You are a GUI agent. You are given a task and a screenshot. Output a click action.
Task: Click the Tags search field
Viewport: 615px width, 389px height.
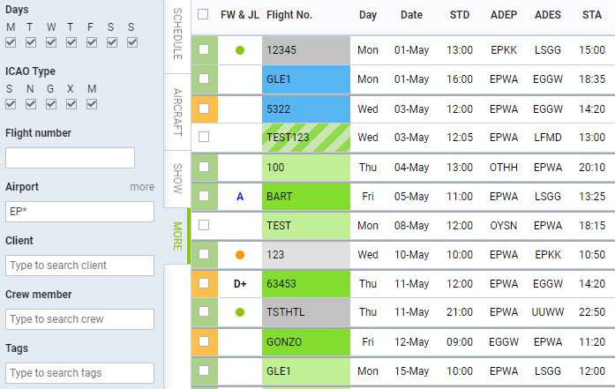pyautogui.click(x=79, y=373)
